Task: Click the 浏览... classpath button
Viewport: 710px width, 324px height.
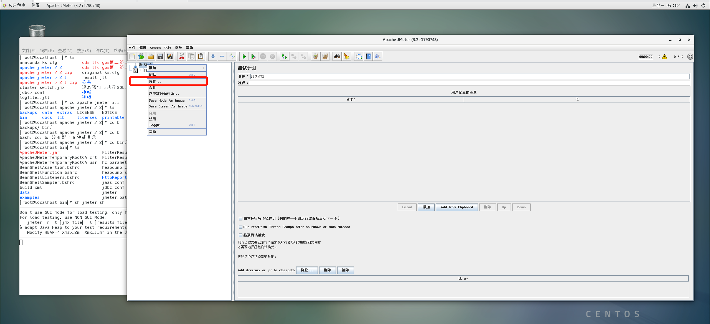Action: pos(307,270)
